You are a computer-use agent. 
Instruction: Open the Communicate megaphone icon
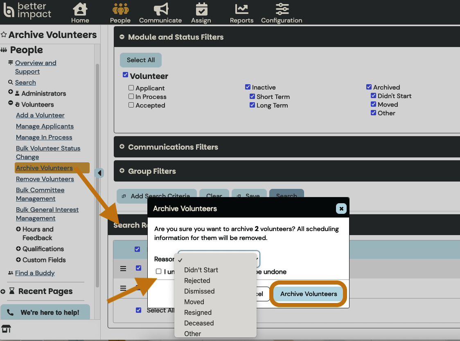point(160,9)
